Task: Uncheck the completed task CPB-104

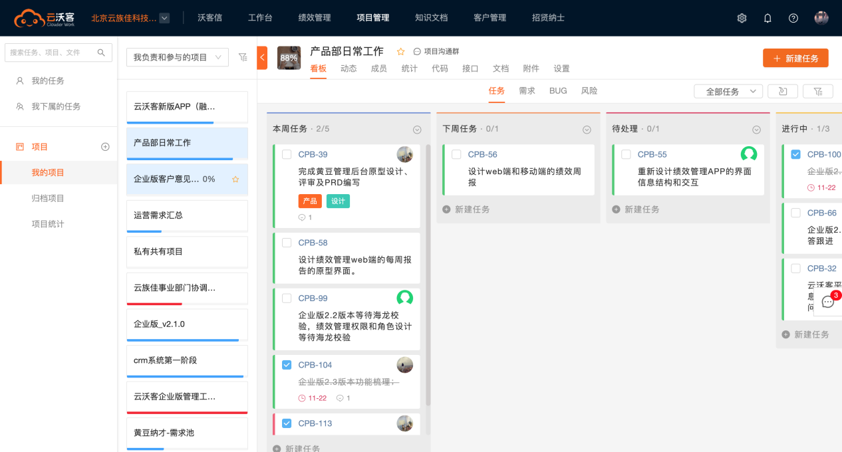Action: point(288,364)
